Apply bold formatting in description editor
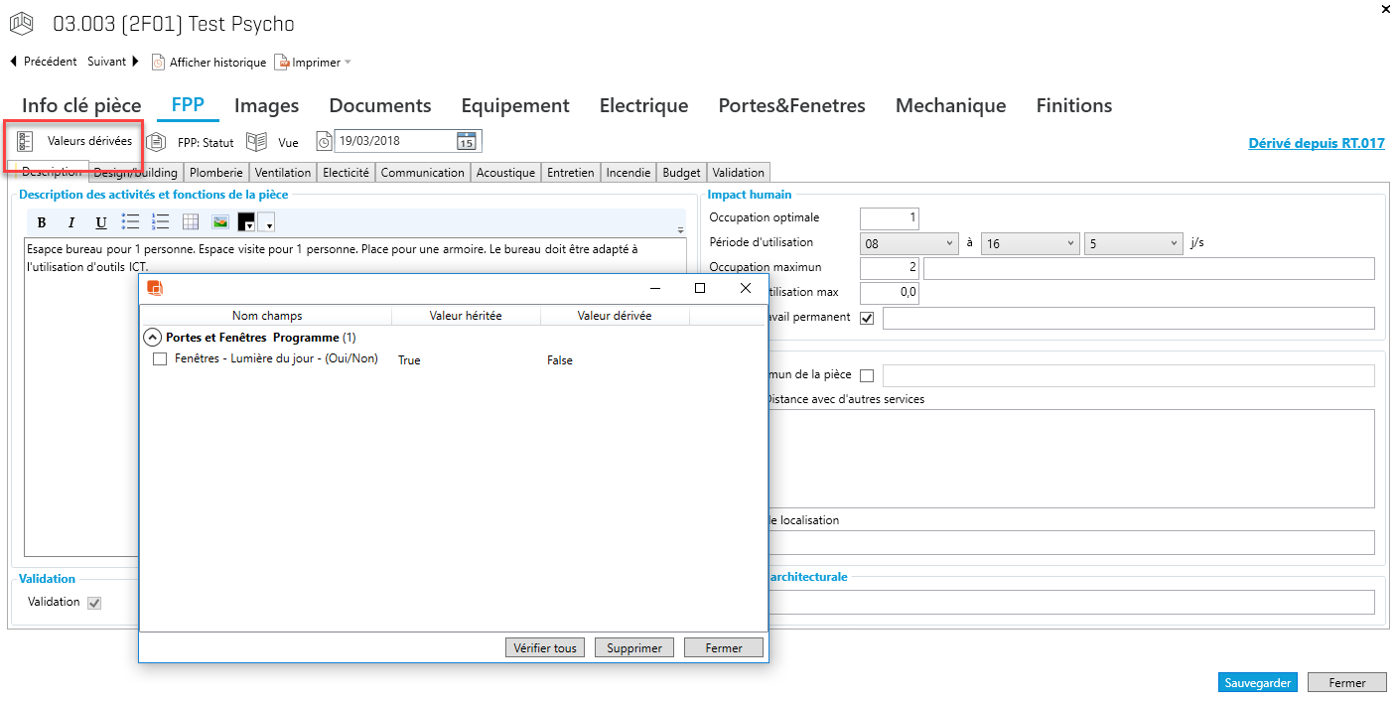The height and width of the screenshot is (702, 1397). (x=42, y=221)
